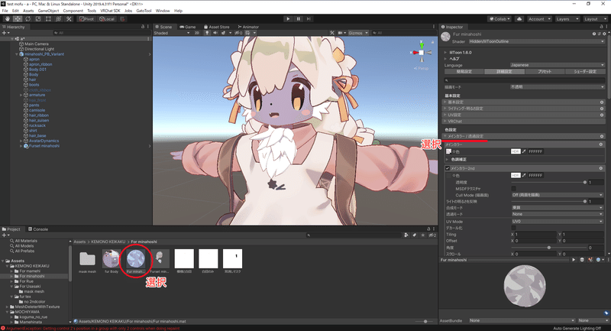The height and width of the screenshot is (331, 611).
Task: Click the Play button
Action: pyautogui.click(x=288, y=18)
